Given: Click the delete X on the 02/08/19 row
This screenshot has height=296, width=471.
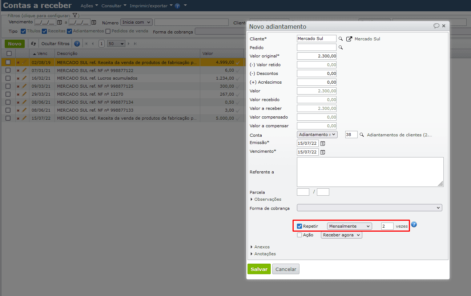Looking at the screenshot, I should [x=18, y=63].
